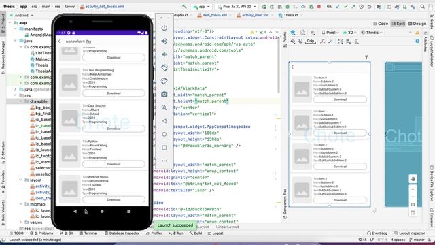Click the pan hand tool in design preview
Screen dimensions: 435x245
click(x=413, y=179)
